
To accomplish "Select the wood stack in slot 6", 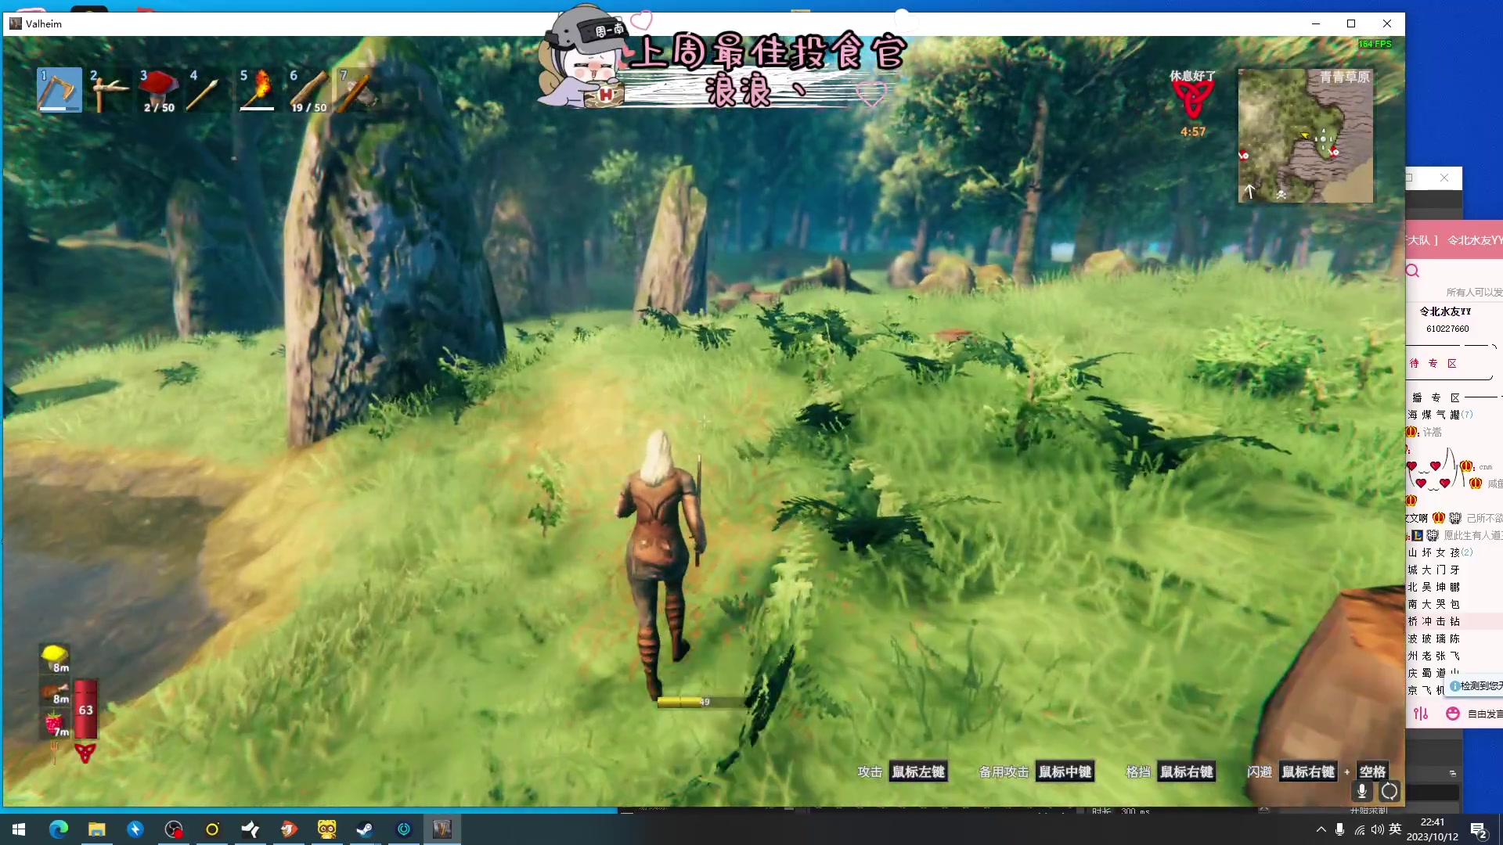I will tap(309, 89).
